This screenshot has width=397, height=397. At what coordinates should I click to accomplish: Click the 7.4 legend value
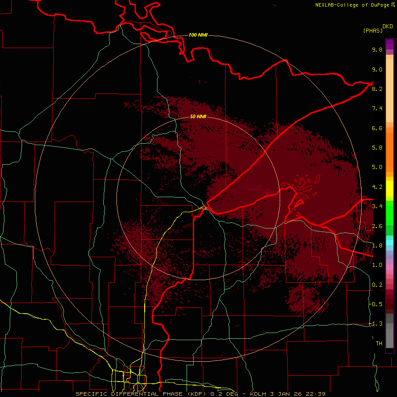click(377, 109)
